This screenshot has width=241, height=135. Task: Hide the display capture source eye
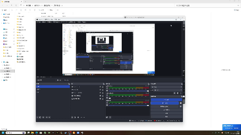point(100,99)
